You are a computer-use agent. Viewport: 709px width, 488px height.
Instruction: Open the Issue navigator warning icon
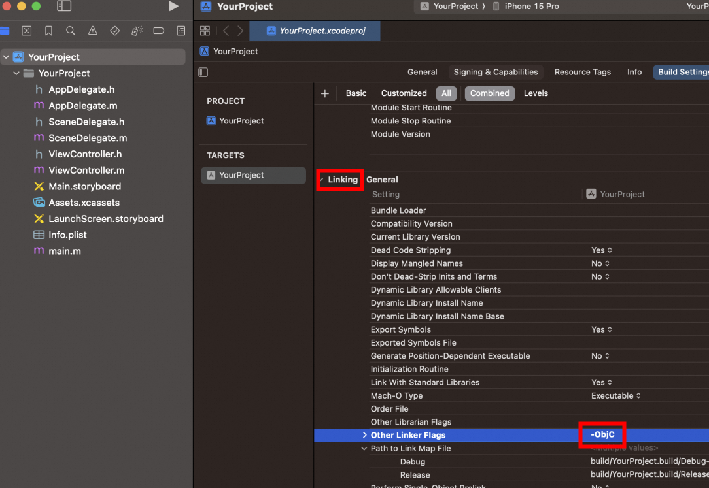click(93, 31)
